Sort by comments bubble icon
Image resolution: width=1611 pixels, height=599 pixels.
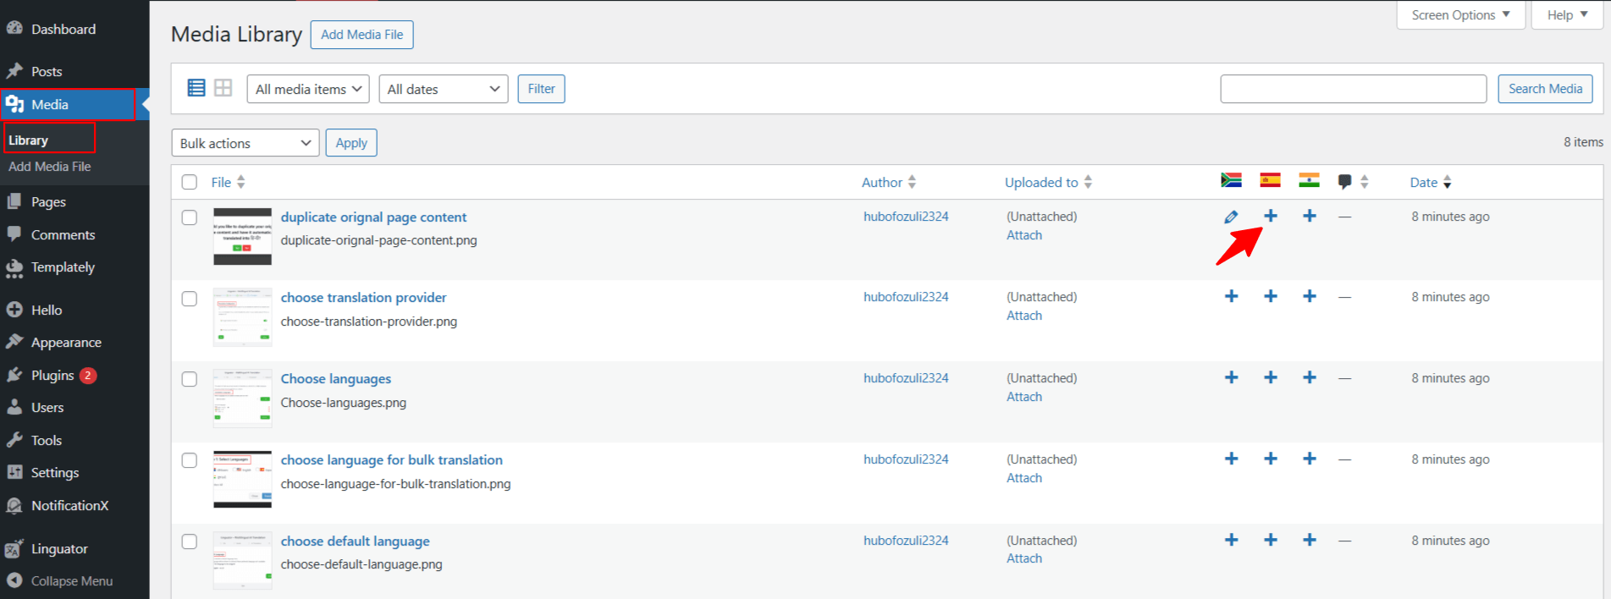point(1344,182)
